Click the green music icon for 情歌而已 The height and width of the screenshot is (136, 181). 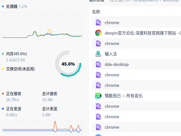[x=98, y=96]
